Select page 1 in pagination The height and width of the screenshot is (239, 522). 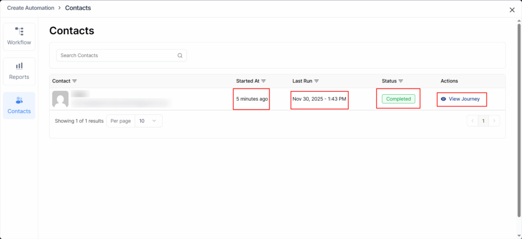click(x=483, y=121)
